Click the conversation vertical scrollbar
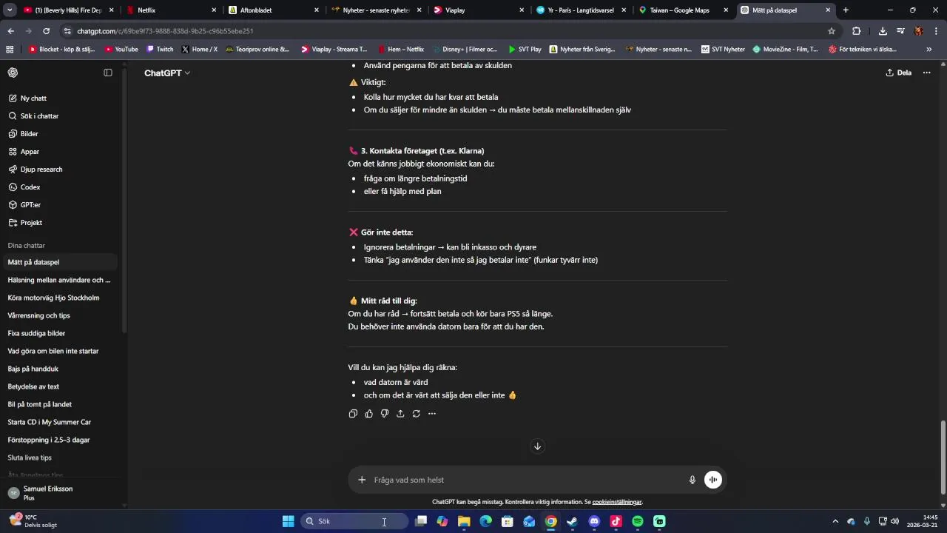This screenshot has height=533, width=947. pos(943,456)
